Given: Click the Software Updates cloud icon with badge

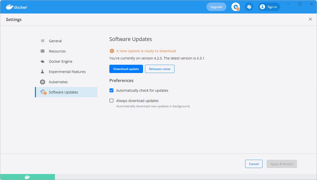Looking at the screenshot, I should (x=43, y=92).
